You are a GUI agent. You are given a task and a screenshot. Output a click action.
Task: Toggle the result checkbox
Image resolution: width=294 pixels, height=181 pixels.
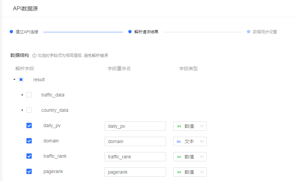point(21,80)
